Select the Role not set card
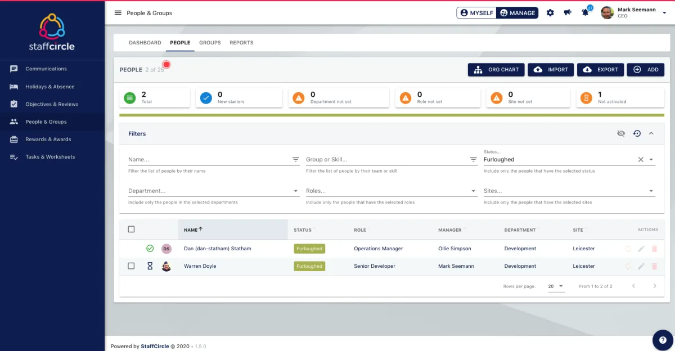This screenshot has height=351, width=675. click(438, 98)
